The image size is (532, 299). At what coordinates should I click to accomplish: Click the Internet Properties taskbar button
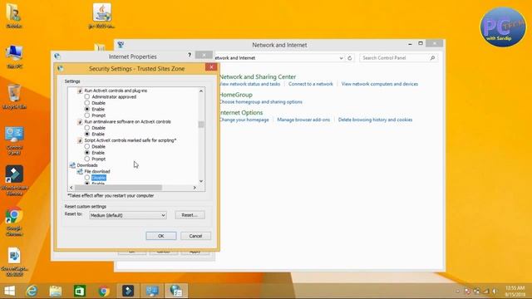(x=176, y=291)
